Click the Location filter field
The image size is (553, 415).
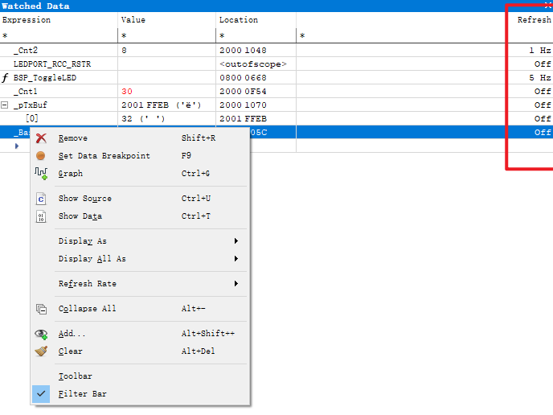256,35
